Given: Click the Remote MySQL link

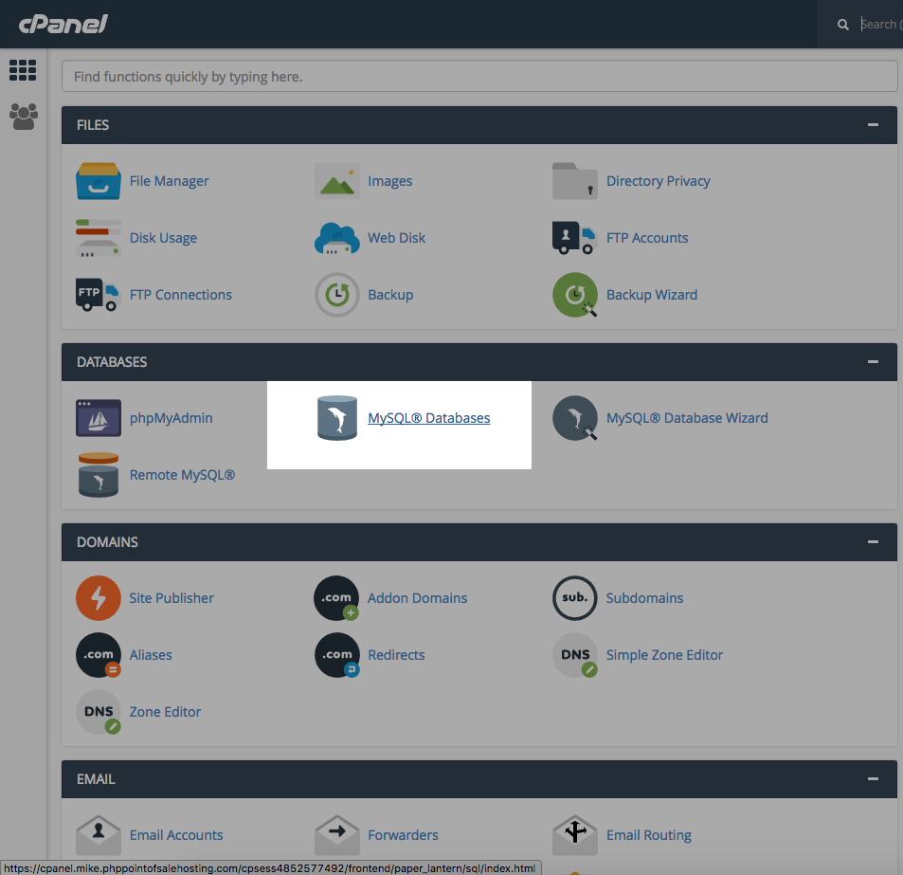Looking at the screenshot, I should [x=182, y=475].
